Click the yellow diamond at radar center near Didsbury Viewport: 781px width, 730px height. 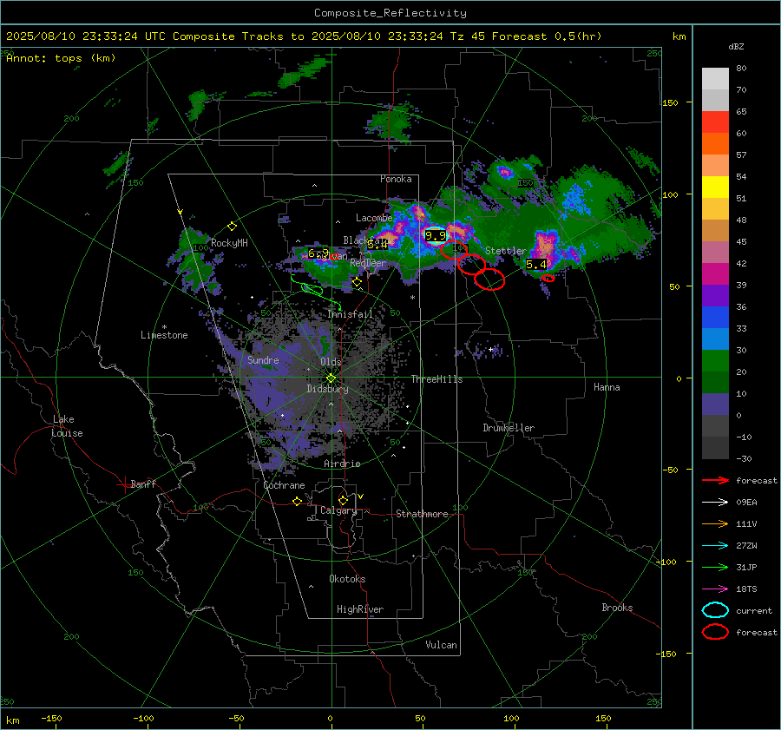(331, 378)
